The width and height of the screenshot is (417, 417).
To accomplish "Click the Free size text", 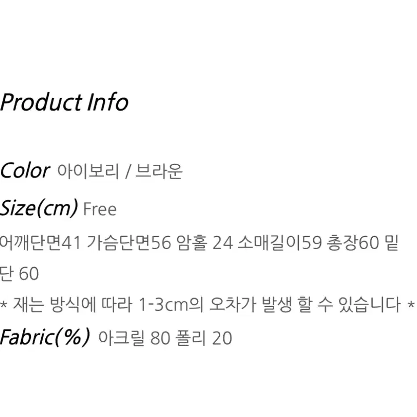I will (100, 209).
